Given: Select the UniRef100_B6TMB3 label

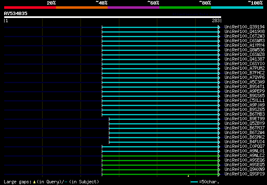Looking at the screenshot, I should (244, 114).
